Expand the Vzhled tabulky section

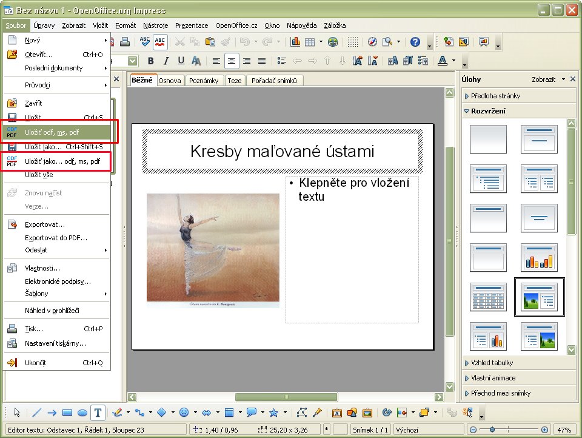519,363
